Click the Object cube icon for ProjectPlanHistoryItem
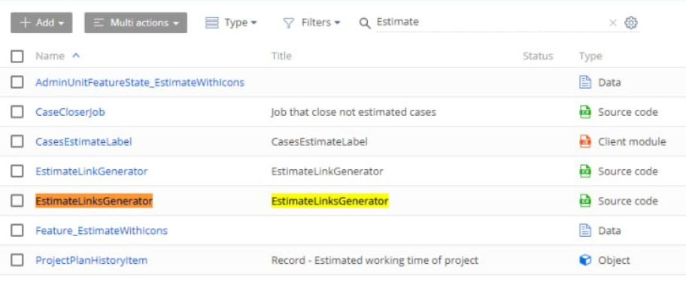The height and width of the screenshot is (282, 686). [585, 260]
